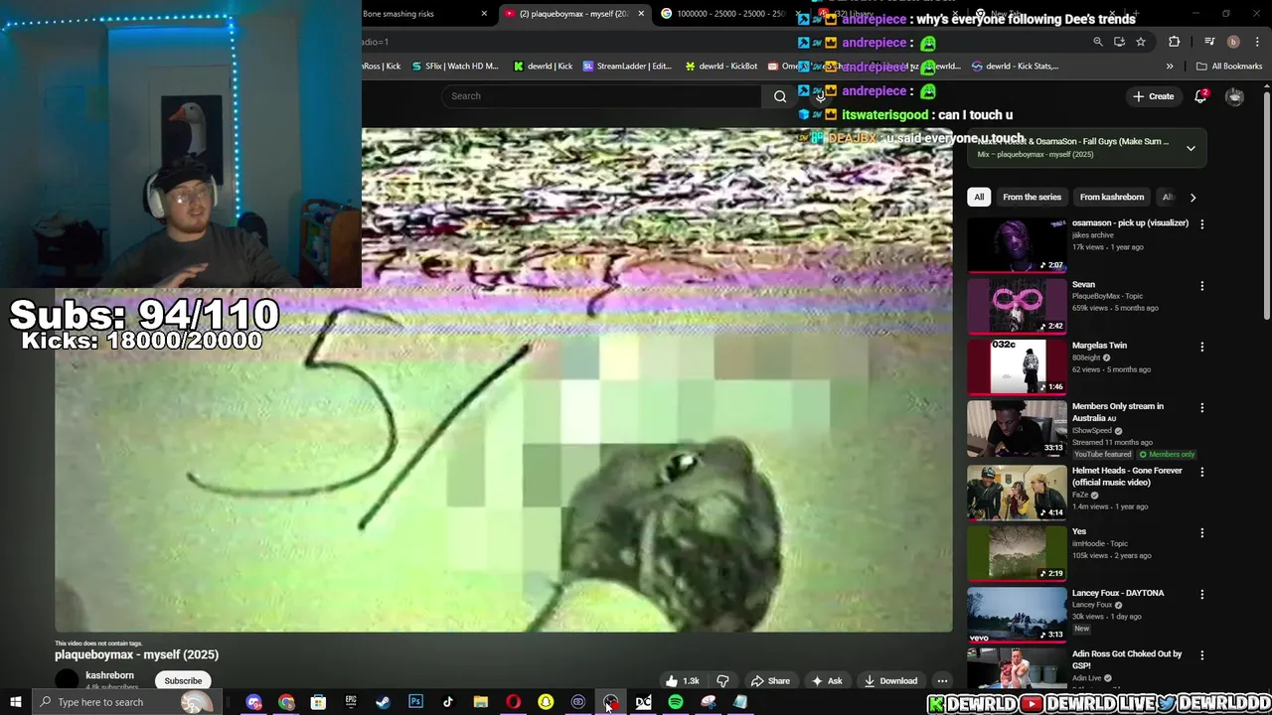Open All Bookmarks folder
Screen dimensions: 1272x715
pos(1229,67)
